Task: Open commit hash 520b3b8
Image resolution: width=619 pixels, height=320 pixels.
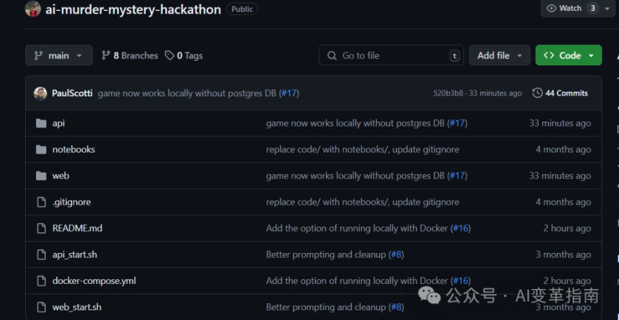Action: 448,93
